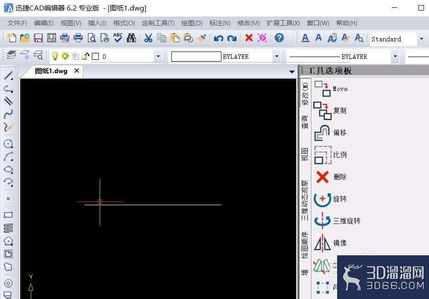Cut selection with the scissors icon
The image size is (429, 299).
(x=148, y=38)
